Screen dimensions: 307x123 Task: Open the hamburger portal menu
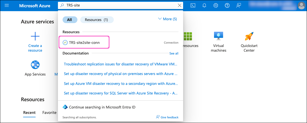[x=7, y=5]
